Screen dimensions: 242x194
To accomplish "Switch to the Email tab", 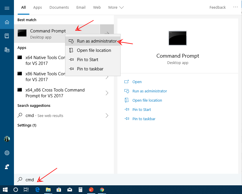I will click(x=81, y=8).
